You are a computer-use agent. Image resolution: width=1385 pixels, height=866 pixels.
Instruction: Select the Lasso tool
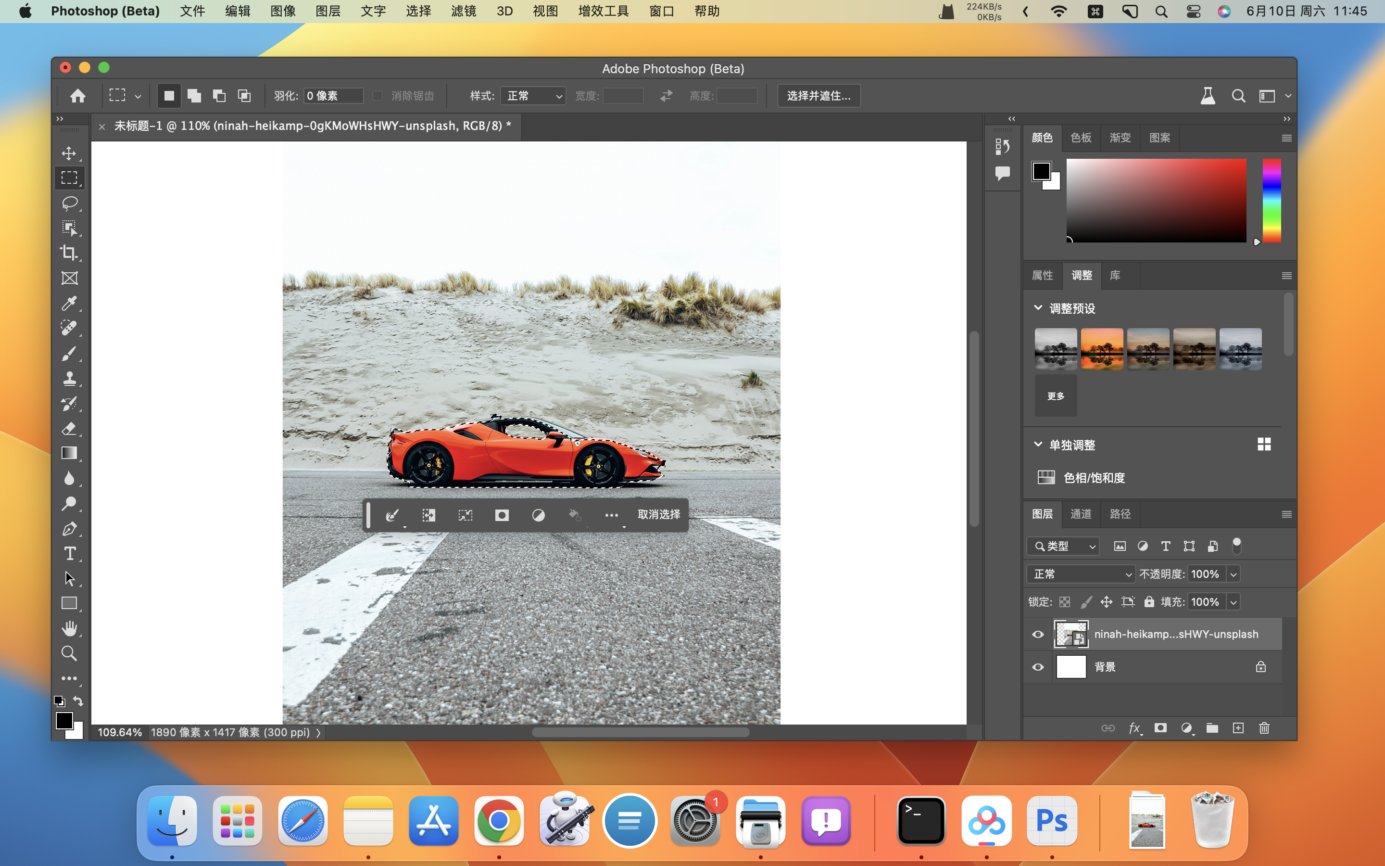(x=69, y=204)
